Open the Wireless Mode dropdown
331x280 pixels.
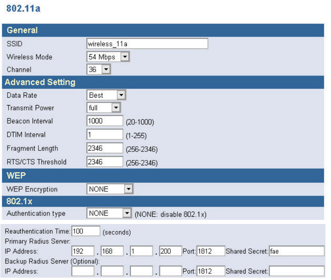click(108, 57)
